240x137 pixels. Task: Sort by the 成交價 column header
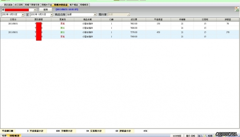pos(134,19)
